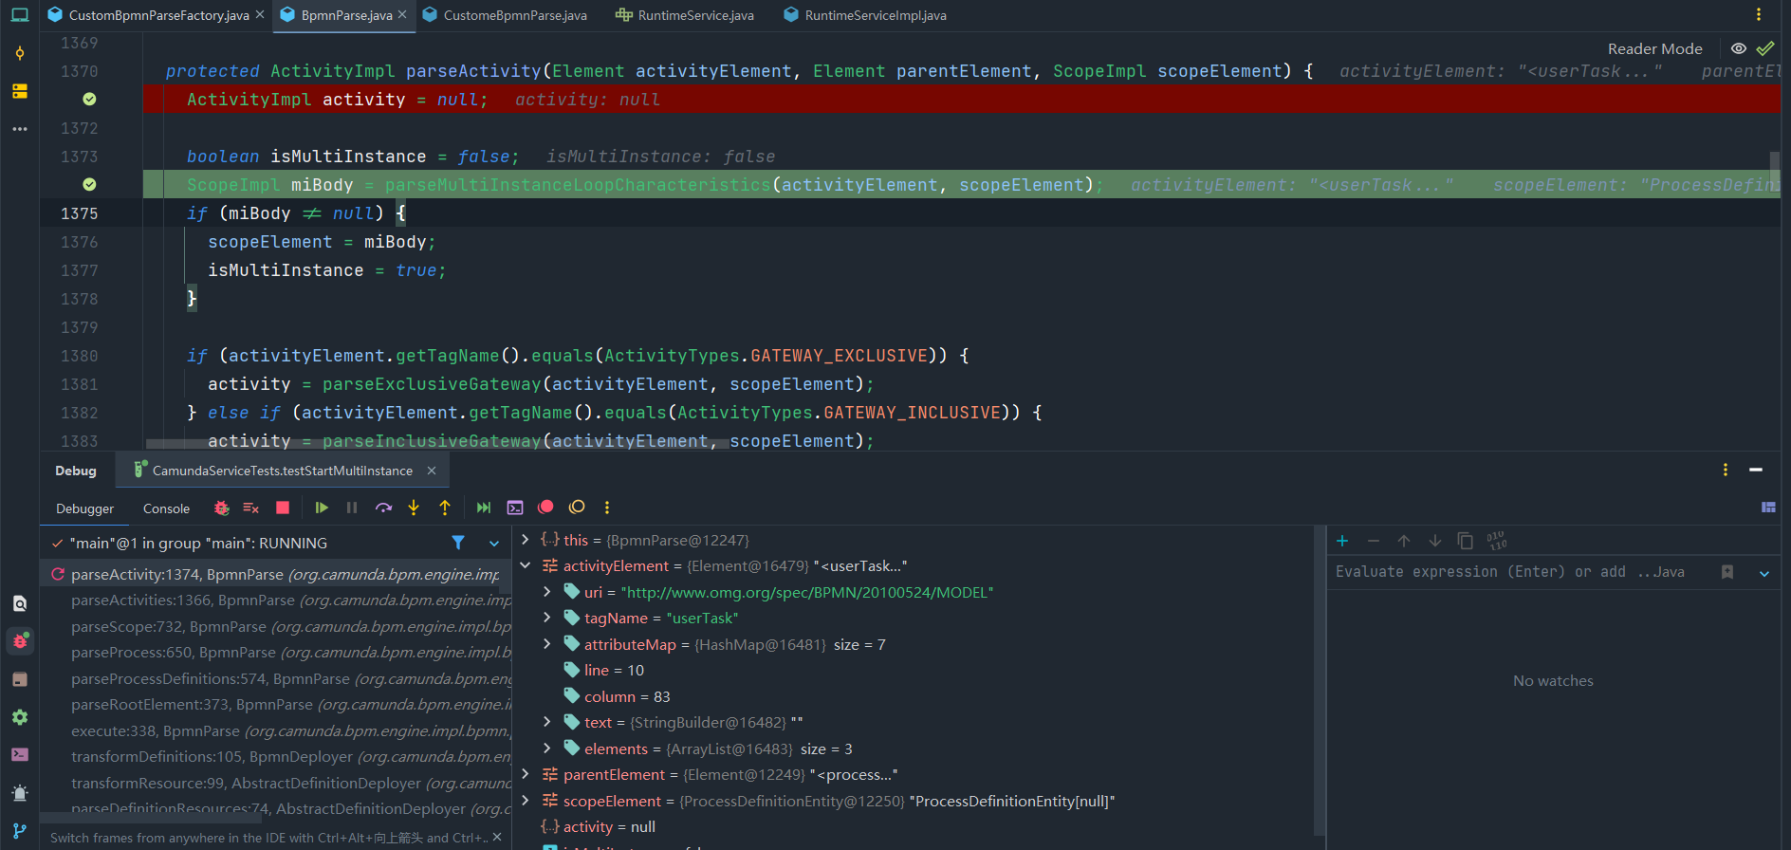1791x850 pixels.
Task: Open the thread selector dropdown arrow
Action: tap(494, 544)
